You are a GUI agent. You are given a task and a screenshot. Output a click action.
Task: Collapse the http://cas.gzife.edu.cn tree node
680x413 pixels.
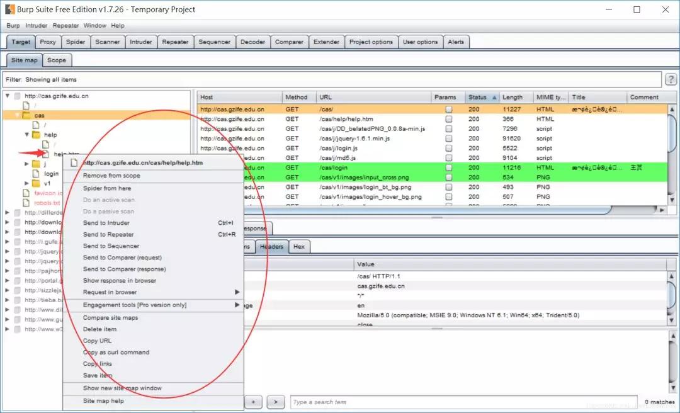[8, 96]
